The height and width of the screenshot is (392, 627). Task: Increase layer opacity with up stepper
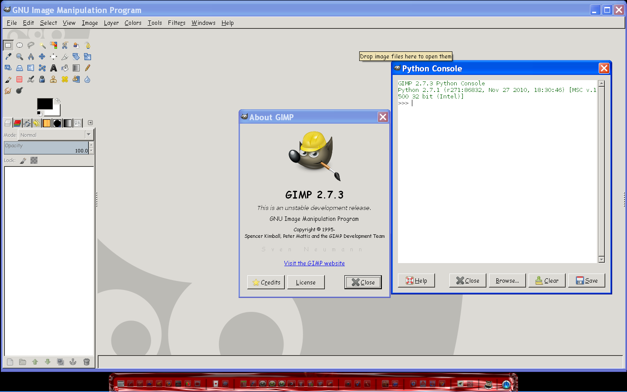pyautogui.click(x=91, y=145)
